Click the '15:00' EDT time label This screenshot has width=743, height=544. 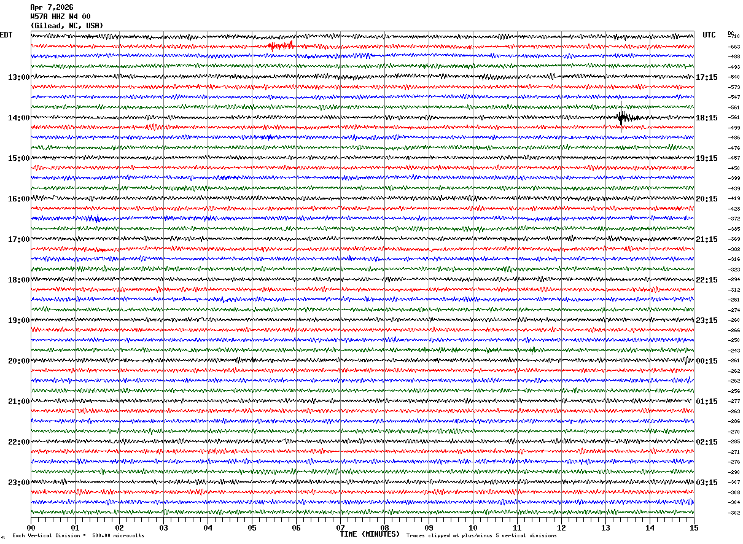point(18,158)
